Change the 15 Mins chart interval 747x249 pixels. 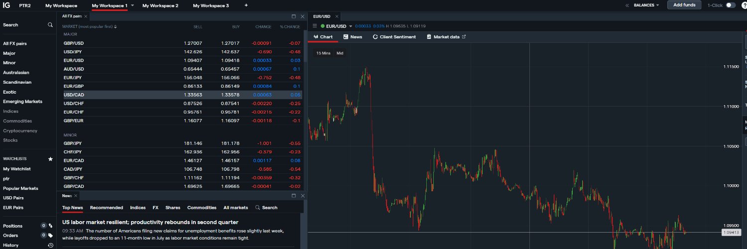click(x=323, y=53)
